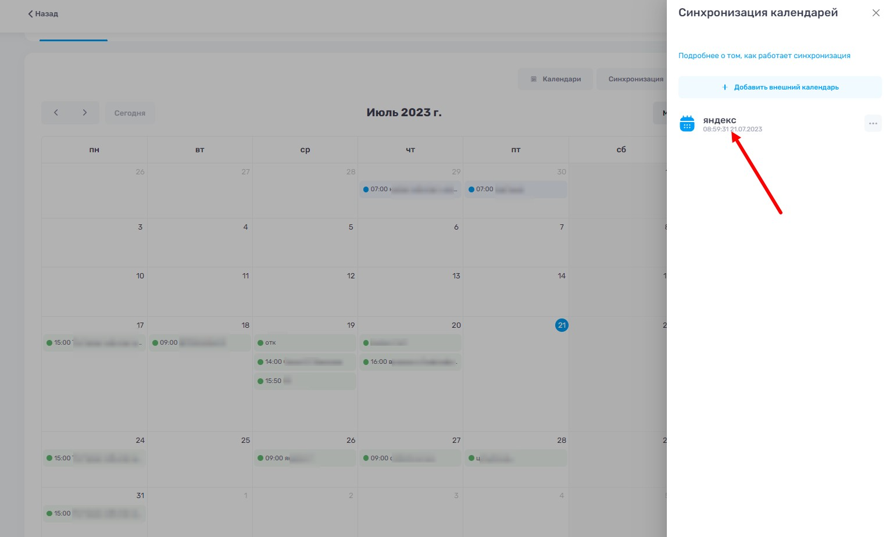Screen dimensions: 886x537
Task: Open the 15:00 event on July 31
Action: click(x=94, y=514)
